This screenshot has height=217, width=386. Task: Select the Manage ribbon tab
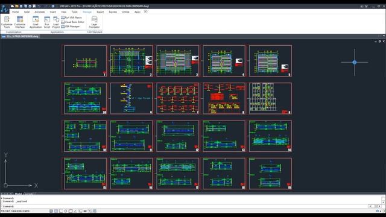(87, 12)
